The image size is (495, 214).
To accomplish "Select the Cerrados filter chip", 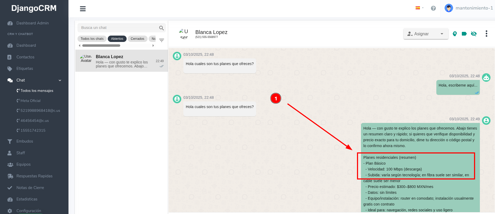I will (137, 39).
